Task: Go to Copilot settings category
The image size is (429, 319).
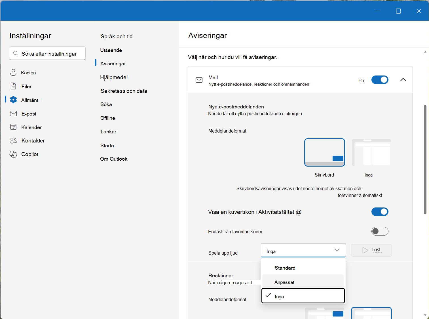Action: point(30,154)
